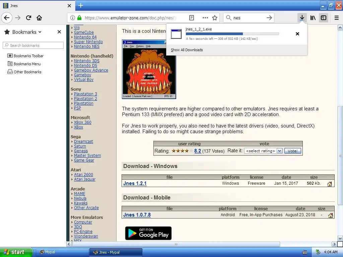
Task: Open the PC-Engine link
Action: tap(83, 232)
